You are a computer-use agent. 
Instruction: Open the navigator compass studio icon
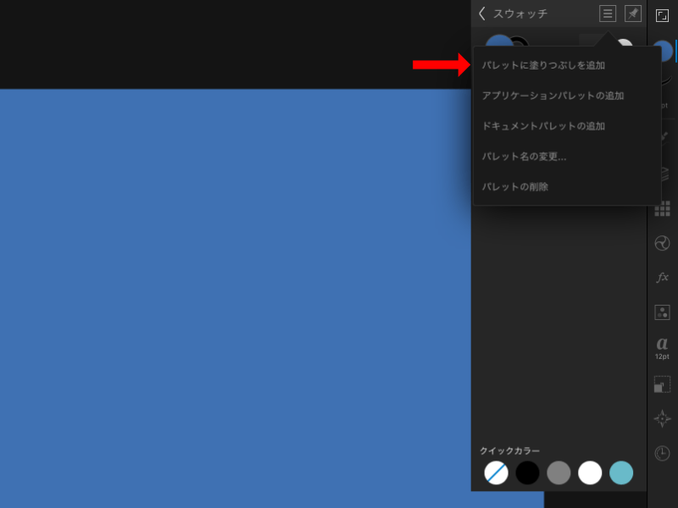662,418
